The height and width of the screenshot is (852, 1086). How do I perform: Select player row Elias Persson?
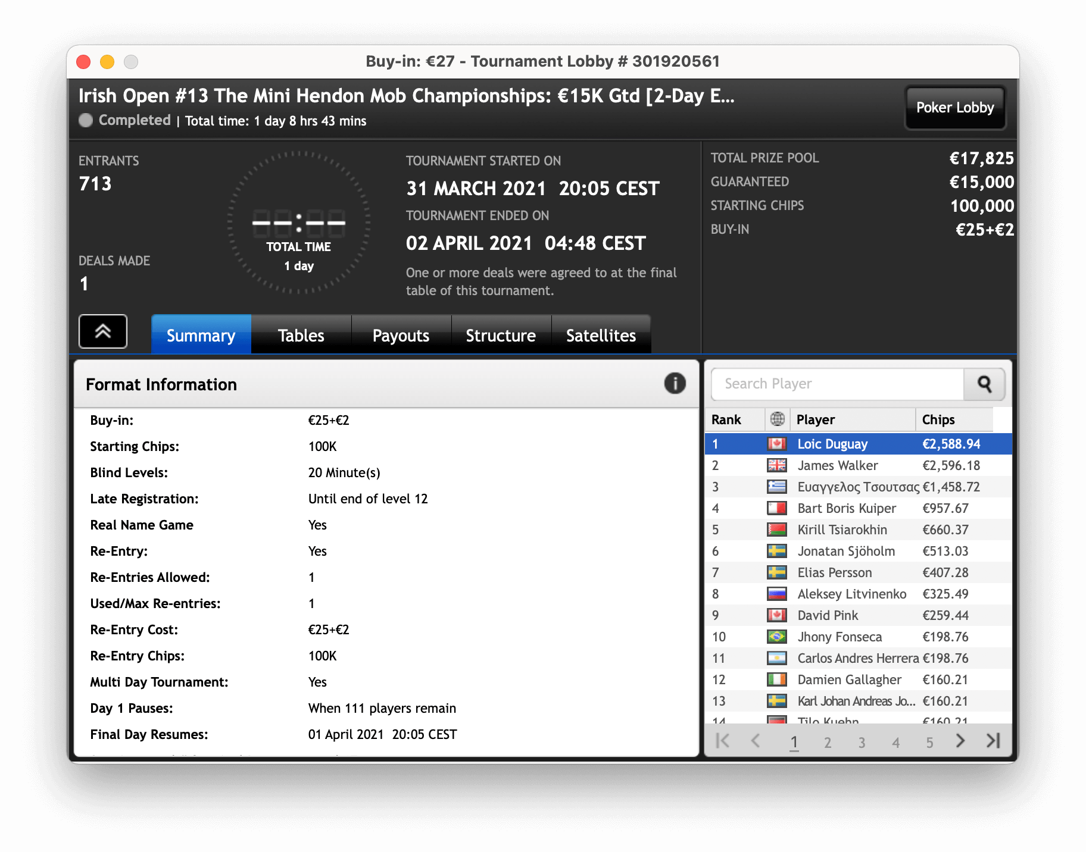tap(859, 572)
